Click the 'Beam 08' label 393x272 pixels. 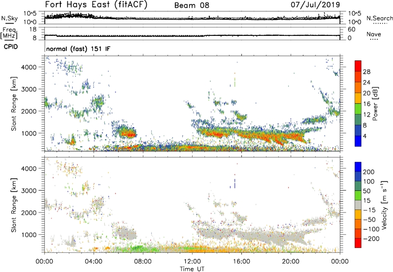(192, 5)
